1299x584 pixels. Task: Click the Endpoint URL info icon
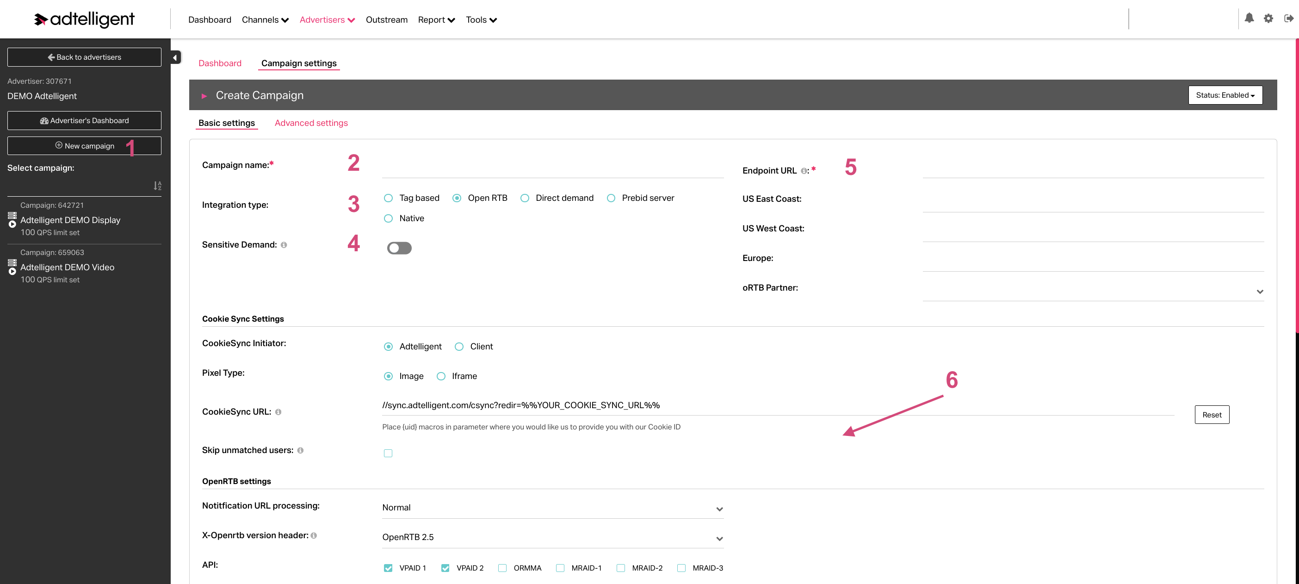click(804, 171)
